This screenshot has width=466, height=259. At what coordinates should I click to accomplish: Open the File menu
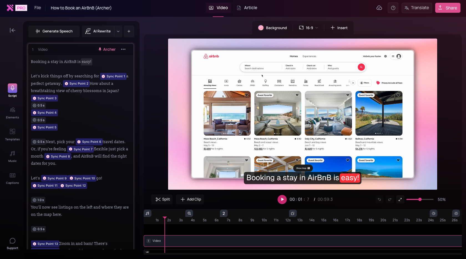[37, 8]
